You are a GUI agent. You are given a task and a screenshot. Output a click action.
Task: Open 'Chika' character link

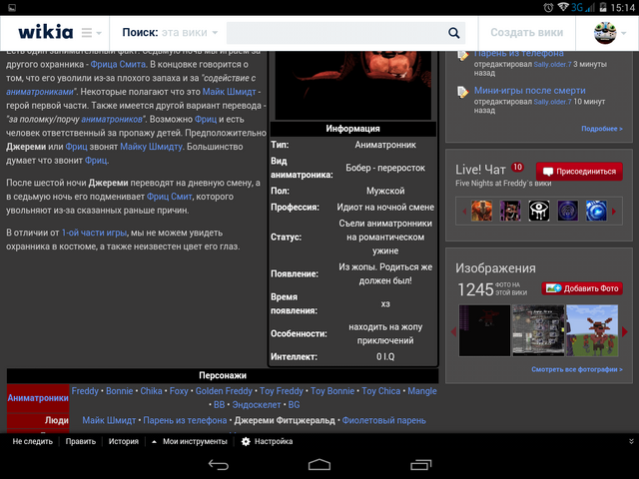pos(151,391)
